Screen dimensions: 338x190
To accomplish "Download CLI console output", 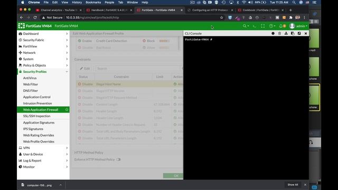I will [286, 33].
